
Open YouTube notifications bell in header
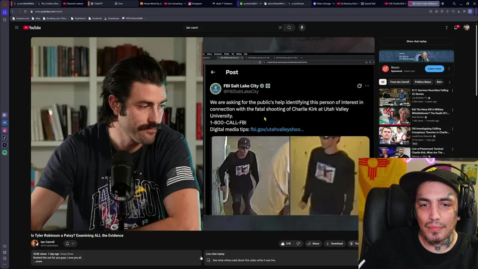(456, 27)
